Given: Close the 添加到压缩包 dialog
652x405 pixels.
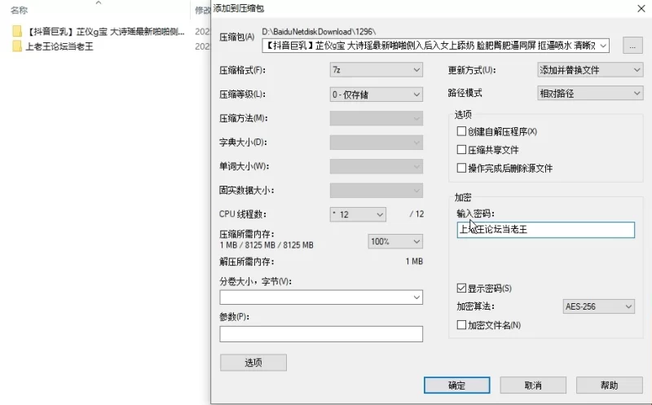Looking at the screenshot, I should tap(641, 8).
